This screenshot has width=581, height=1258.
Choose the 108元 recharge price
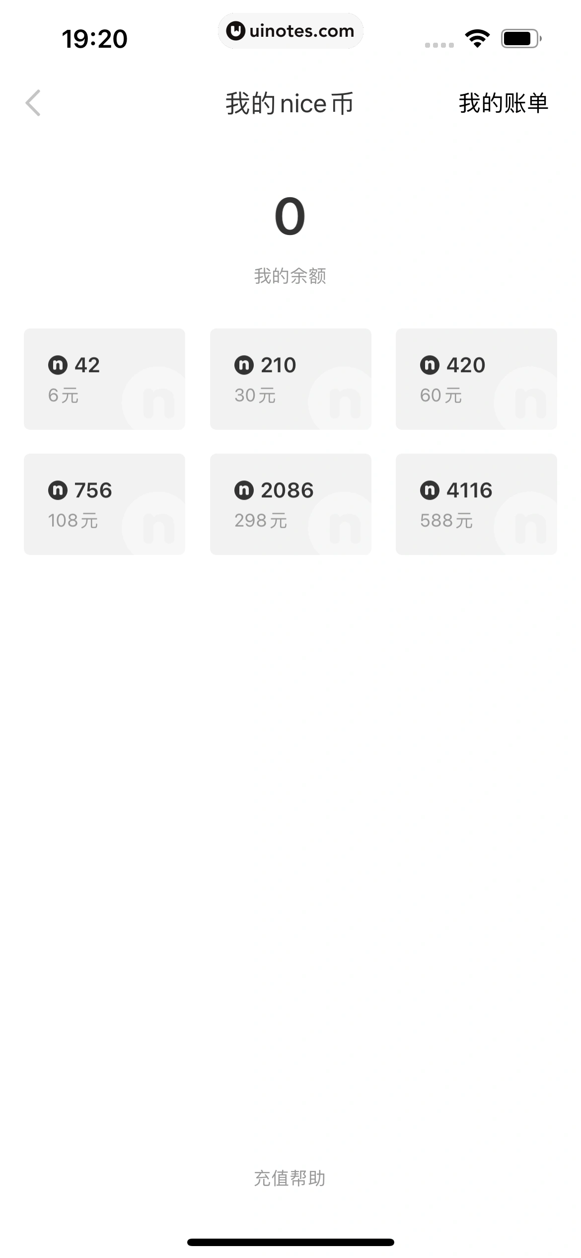[x=73, y=521]
